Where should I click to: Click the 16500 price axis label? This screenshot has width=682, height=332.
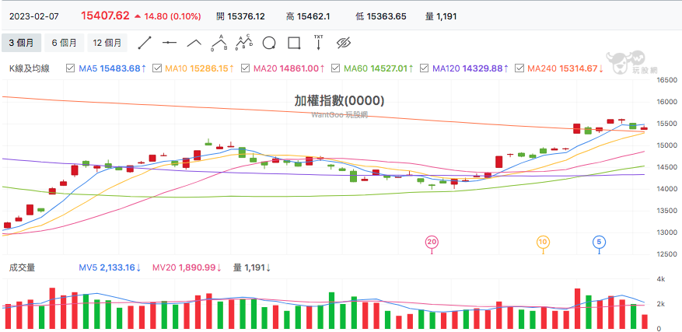pyautogui.click(x=666, y=80)
